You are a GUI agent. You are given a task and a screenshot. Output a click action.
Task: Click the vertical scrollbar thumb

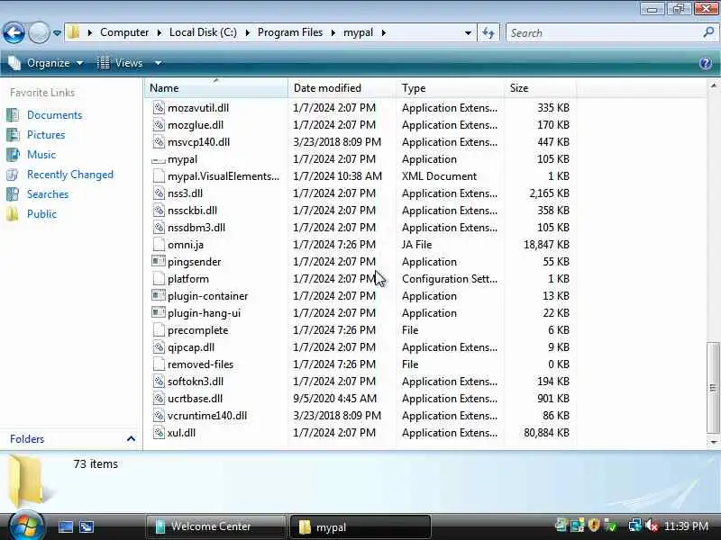[x=713, y=388]
